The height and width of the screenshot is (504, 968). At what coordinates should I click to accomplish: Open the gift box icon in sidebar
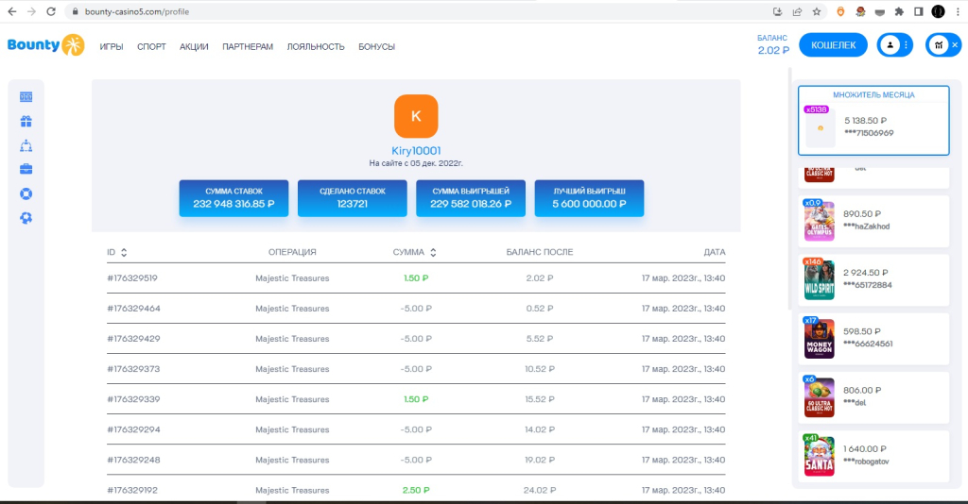click(26, 122)
